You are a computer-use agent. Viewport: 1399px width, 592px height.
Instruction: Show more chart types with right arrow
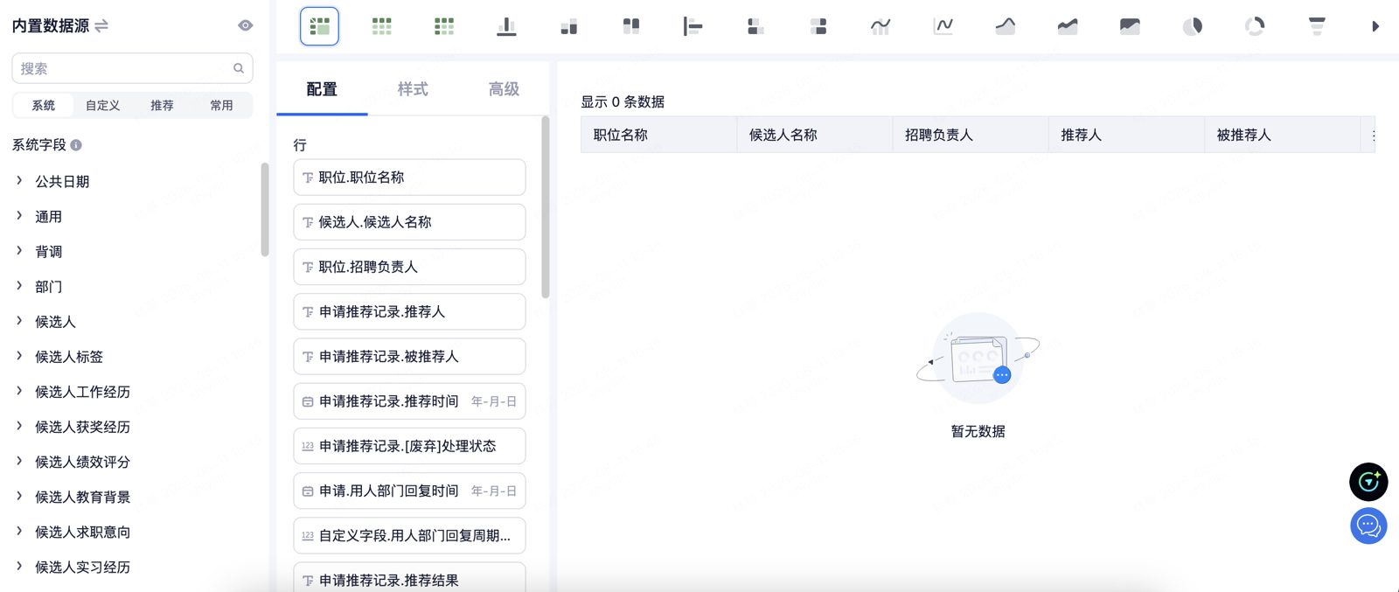click(1375, 26)
